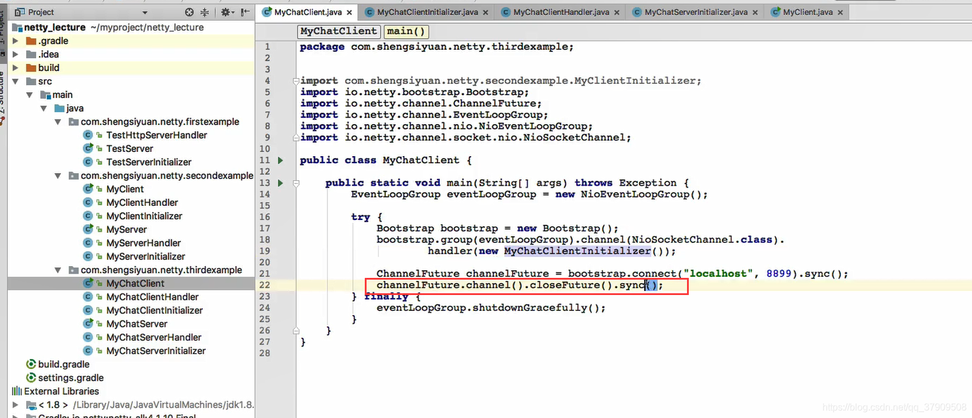Collapse the main folder arrow
The width and height of the screenshot is (972, 418).
point(30,95)
